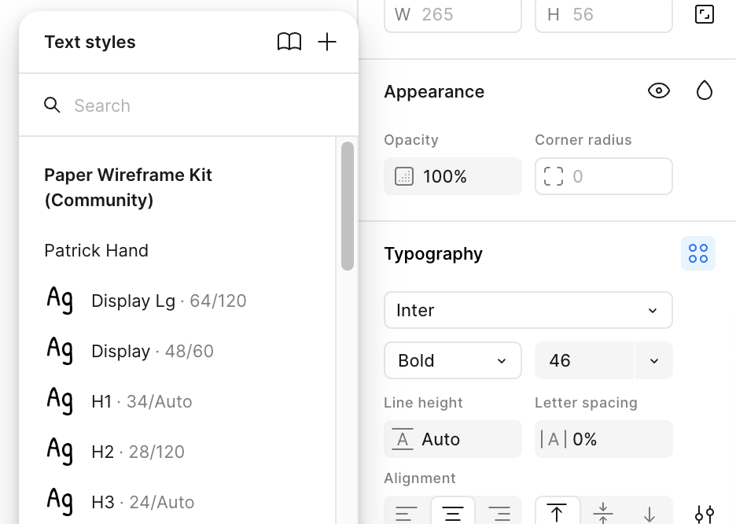This screenshot has width=736, height=524.
Task: Expand the font size presets chevron
Action: click(654, 360)
